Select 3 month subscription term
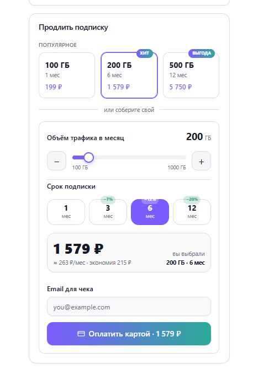This screenshot has height=369, width=253. [108, 212]
